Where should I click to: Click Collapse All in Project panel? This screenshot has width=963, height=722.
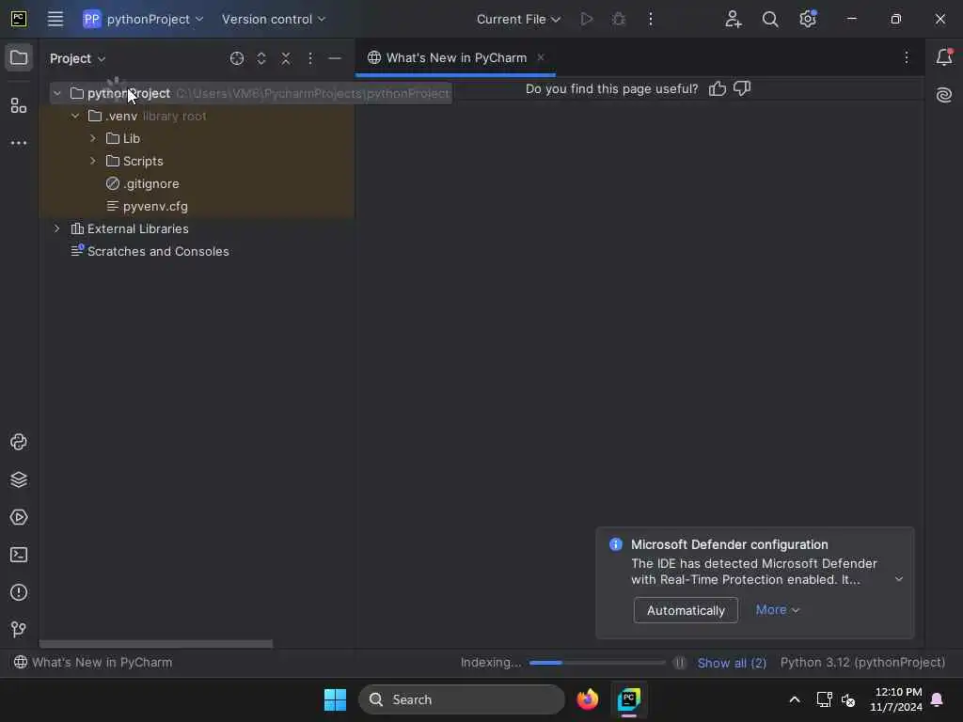click(x=286, y=58)
